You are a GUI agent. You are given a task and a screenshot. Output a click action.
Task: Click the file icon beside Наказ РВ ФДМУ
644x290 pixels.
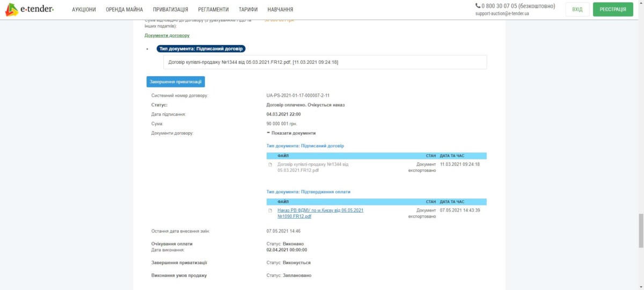click(x=270, y=211)
